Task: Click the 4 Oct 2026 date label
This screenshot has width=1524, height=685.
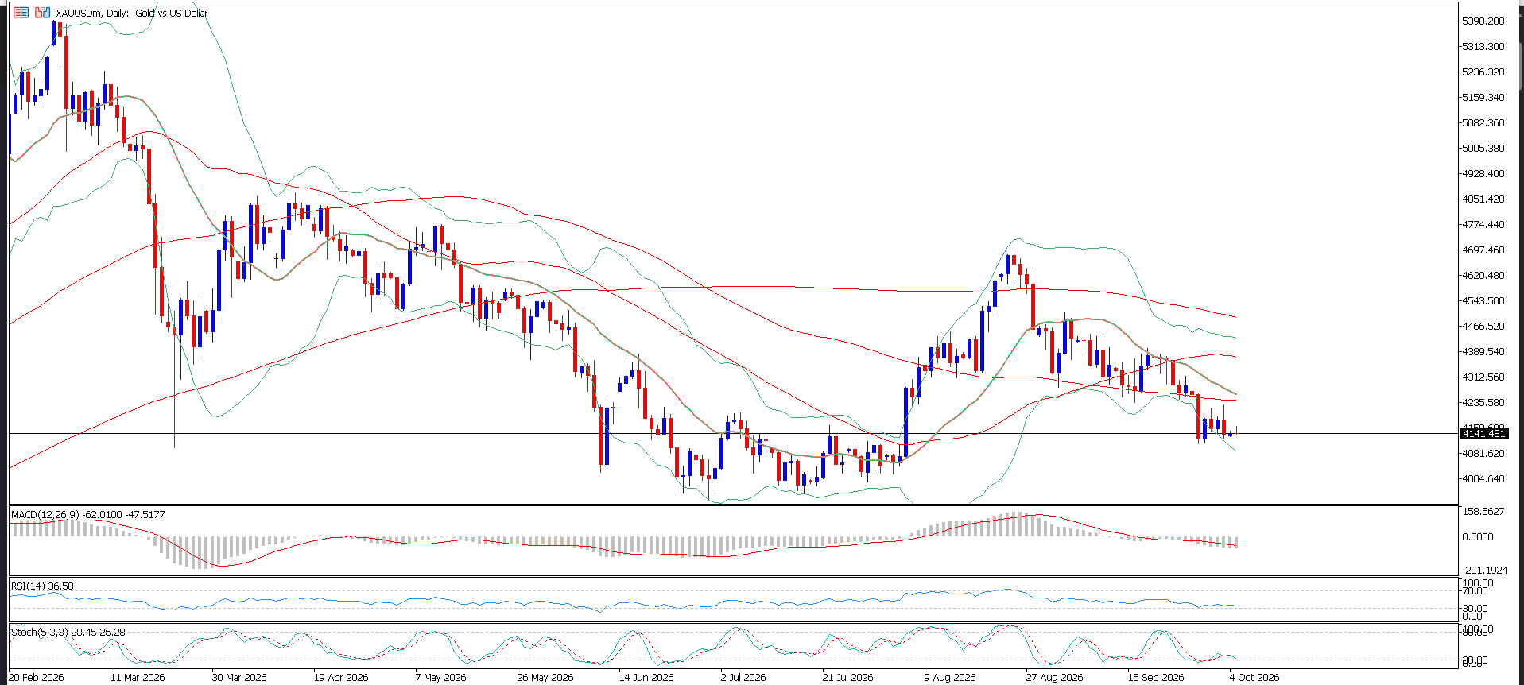Action: pyautogui.click(x=1254, y=678)
